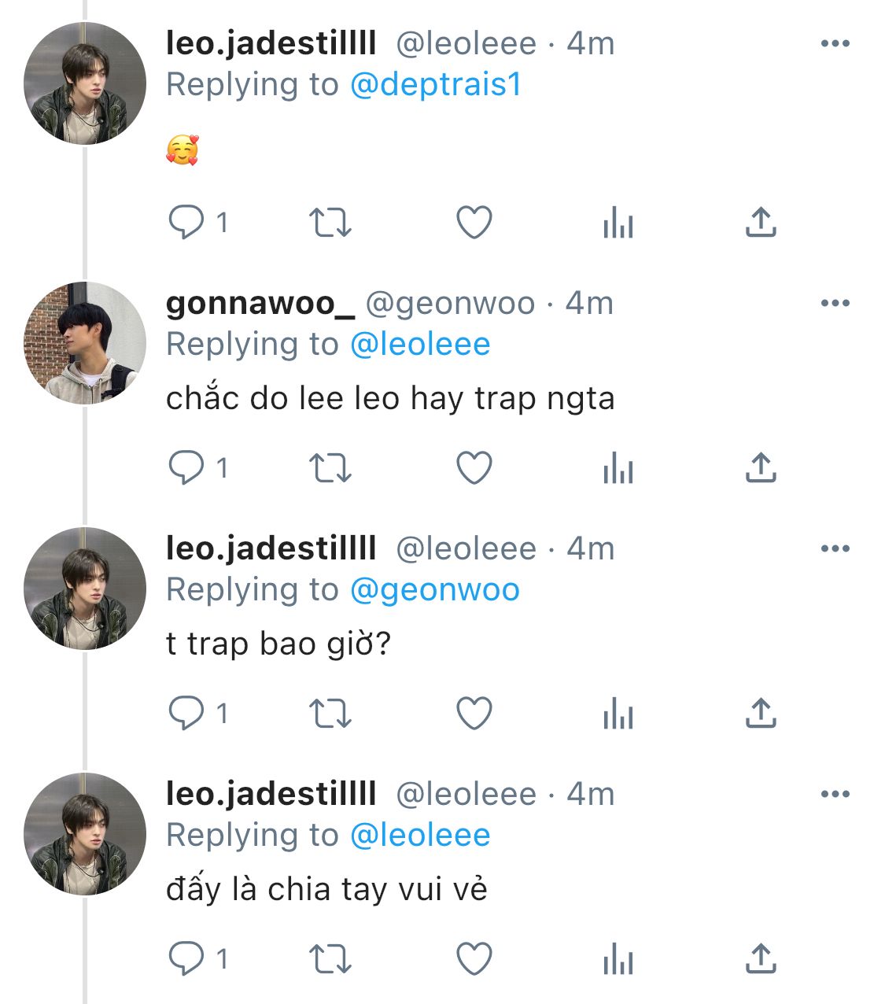Open more options on the heart-face emoji tweet

[x=835, y=43]
